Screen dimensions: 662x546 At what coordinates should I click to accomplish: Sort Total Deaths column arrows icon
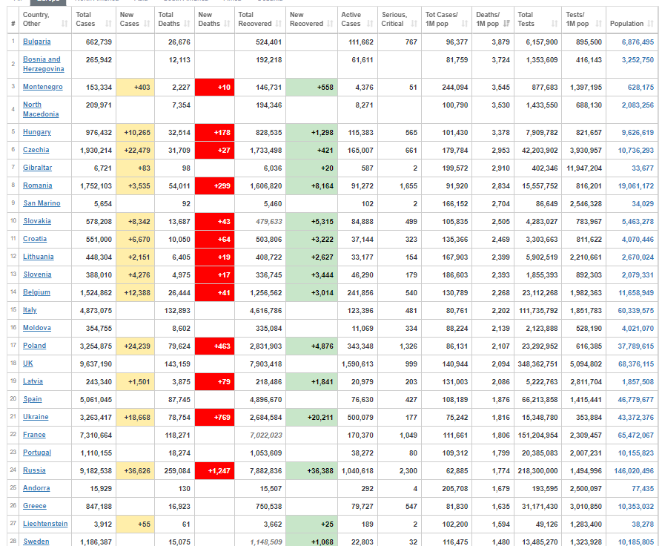tap(187, 24)
